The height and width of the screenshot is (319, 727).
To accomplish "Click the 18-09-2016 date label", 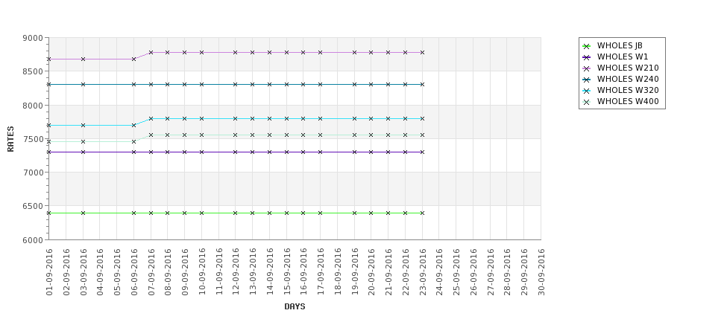I will tap(338, 272).
